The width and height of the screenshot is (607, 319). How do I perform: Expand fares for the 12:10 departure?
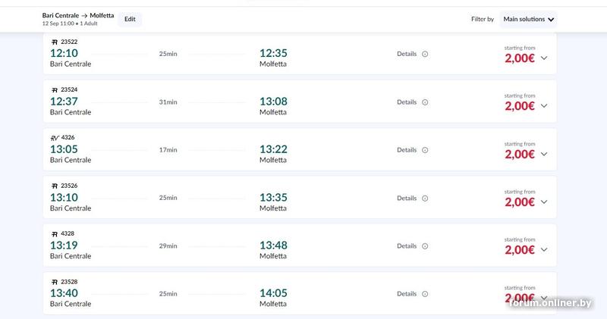[544, 58]
